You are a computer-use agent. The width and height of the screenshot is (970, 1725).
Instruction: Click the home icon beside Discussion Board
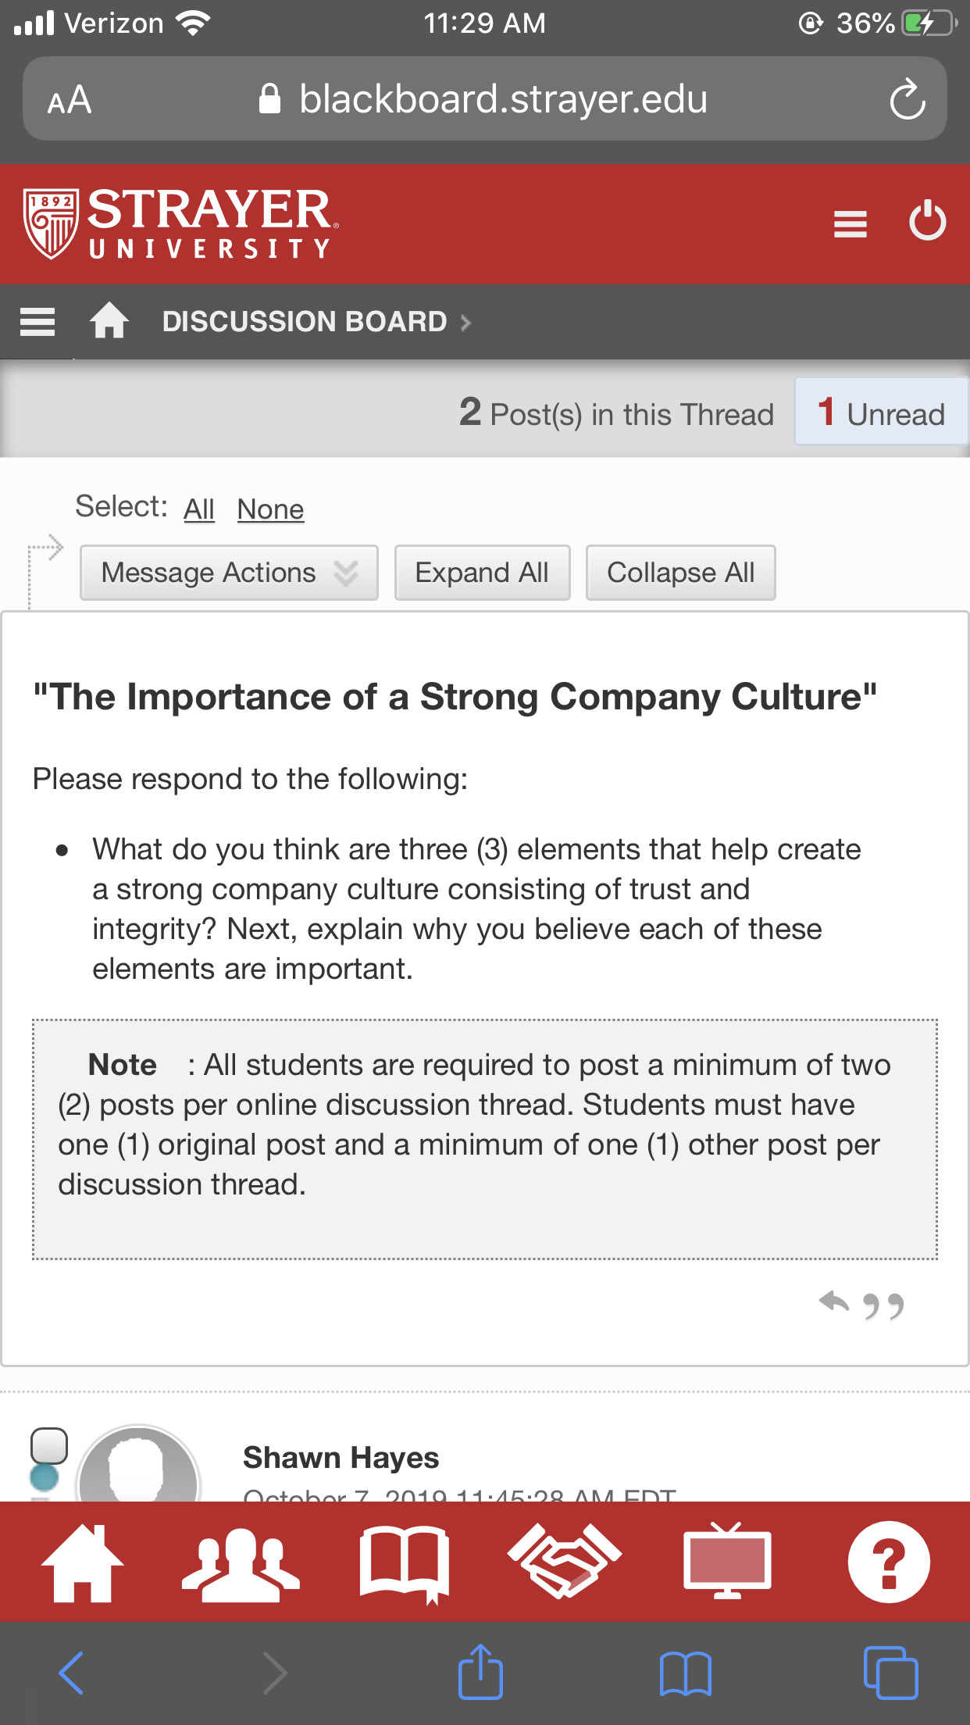[x=109, y=320]
